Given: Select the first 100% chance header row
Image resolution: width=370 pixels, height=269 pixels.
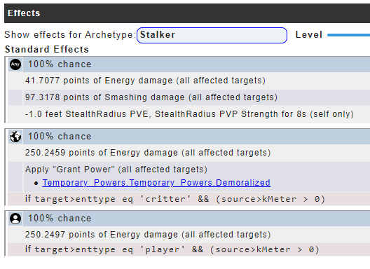Looking at the screenshot, I should point(196,64).
